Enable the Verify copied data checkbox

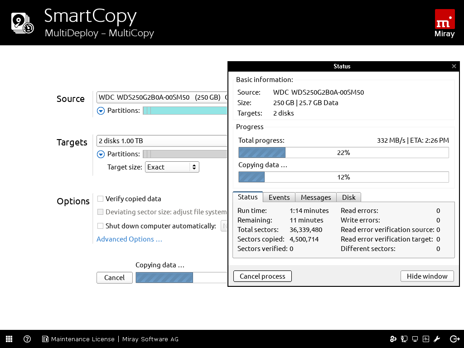point(101,198)
